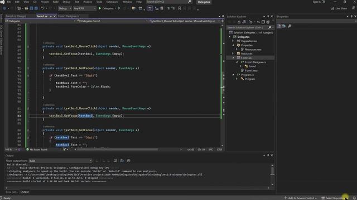The width and height of the screenshot is (357, 200).
Task: Click the Solution Explorer Home icon
Action: (239, 22)
